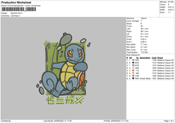Screen dimensions: 175x123
Task: Click the 'Production Worksheet' title
Action: tap(16, 2)
